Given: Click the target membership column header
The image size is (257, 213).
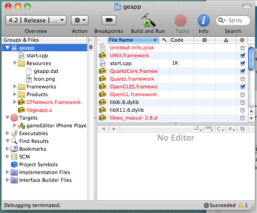Looking at the screenshot, I should (242, 40).
